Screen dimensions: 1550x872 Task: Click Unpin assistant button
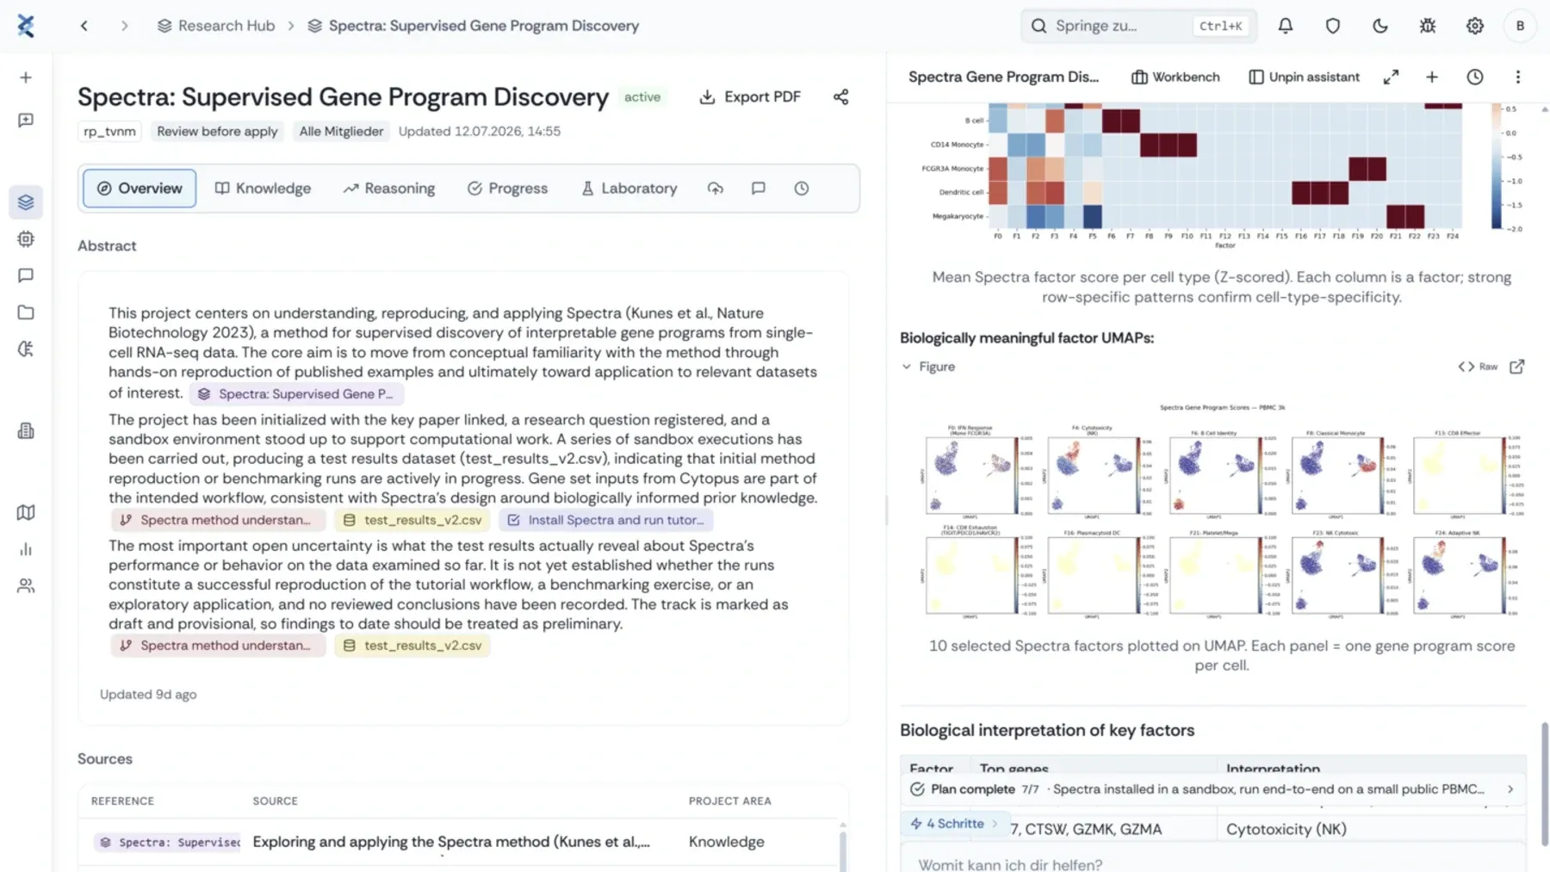pos(1305,77)
